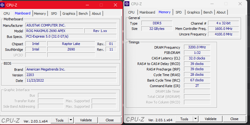Click Cycle Time (tRAS) value 28 clocks
Viewport: 250px width, 125px height.
pyautogui.click(x=197, y=75)
